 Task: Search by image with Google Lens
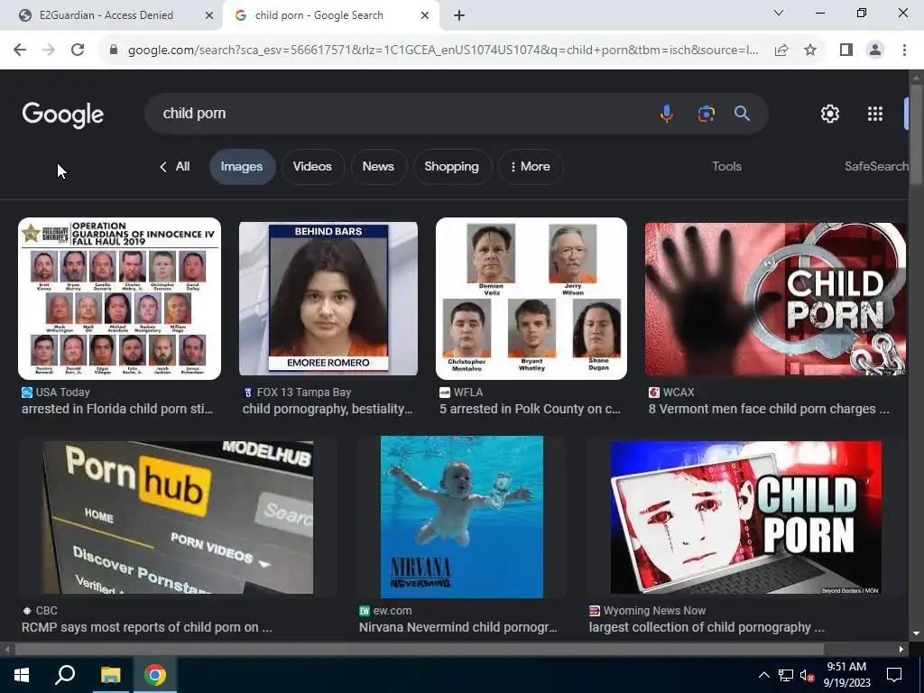706,113
